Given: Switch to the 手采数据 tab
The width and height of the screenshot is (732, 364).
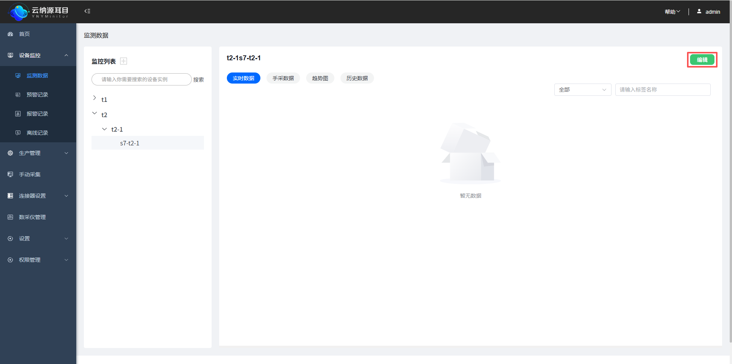Looking at the screenshot, I should click(x=283, y=78).
